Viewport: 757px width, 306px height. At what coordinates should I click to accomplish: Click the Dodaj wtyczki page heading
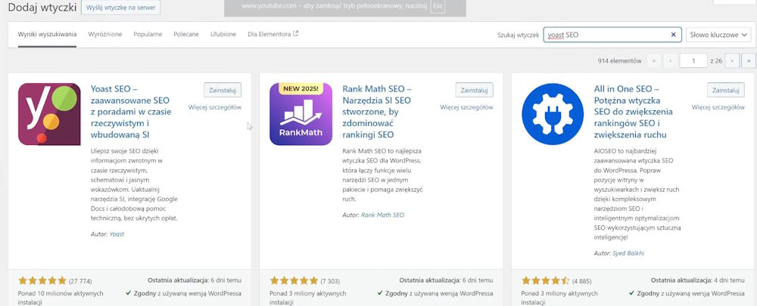[42, 8]
